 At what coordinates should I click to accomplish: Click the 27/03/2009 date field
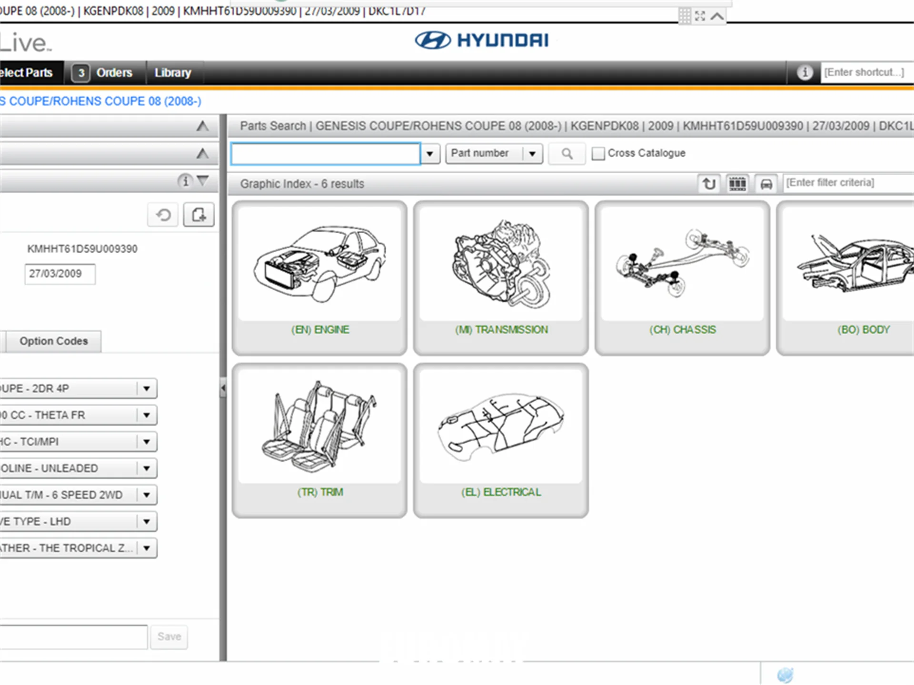[60, 274]
